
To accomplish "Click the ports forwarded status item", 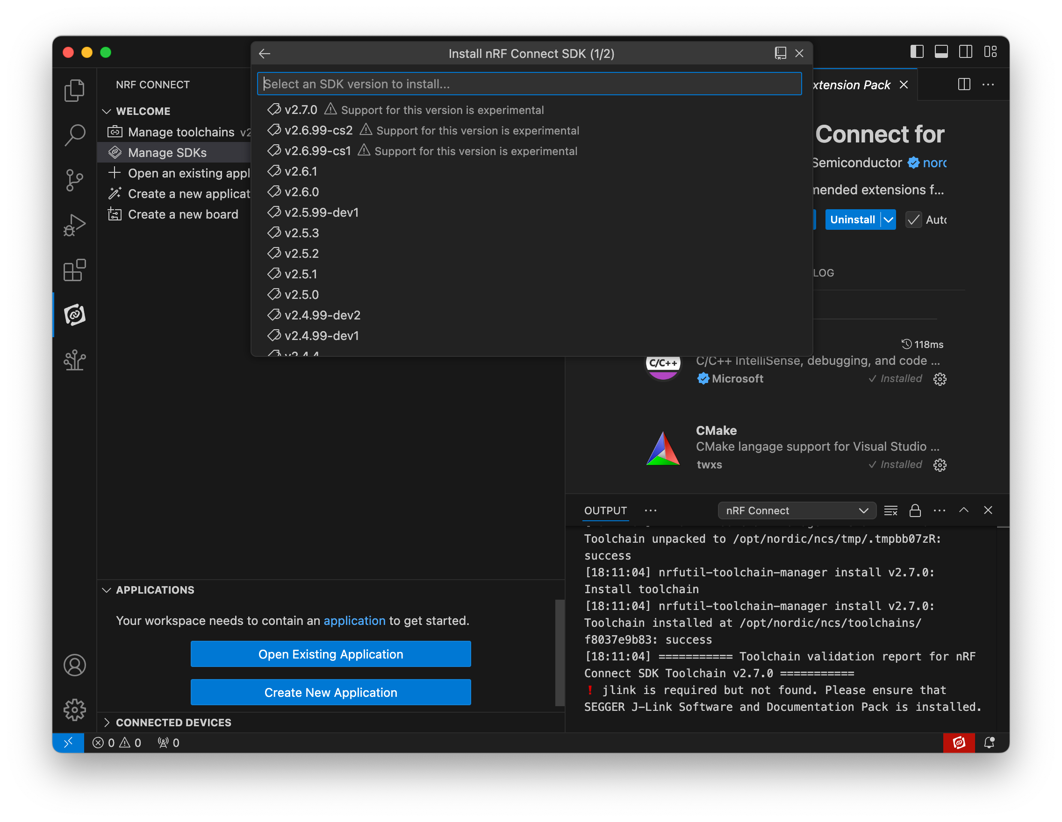I will 168,743.
